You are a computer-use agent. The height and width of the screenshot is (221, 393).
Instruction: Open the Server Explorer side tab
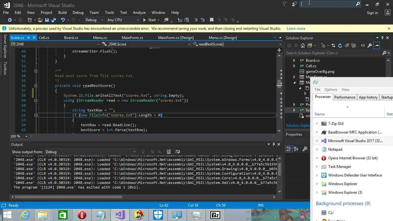click(5, 46)
